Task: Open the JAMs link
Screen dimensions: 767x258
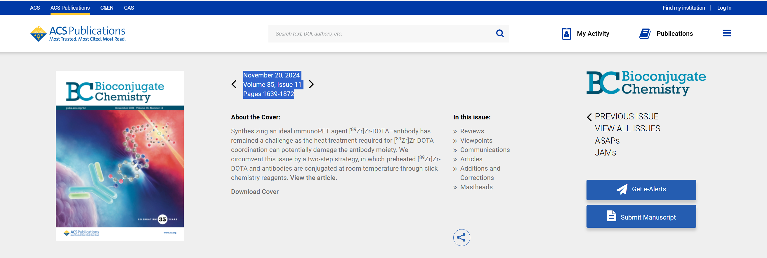Action: click(x=605, y=153)
